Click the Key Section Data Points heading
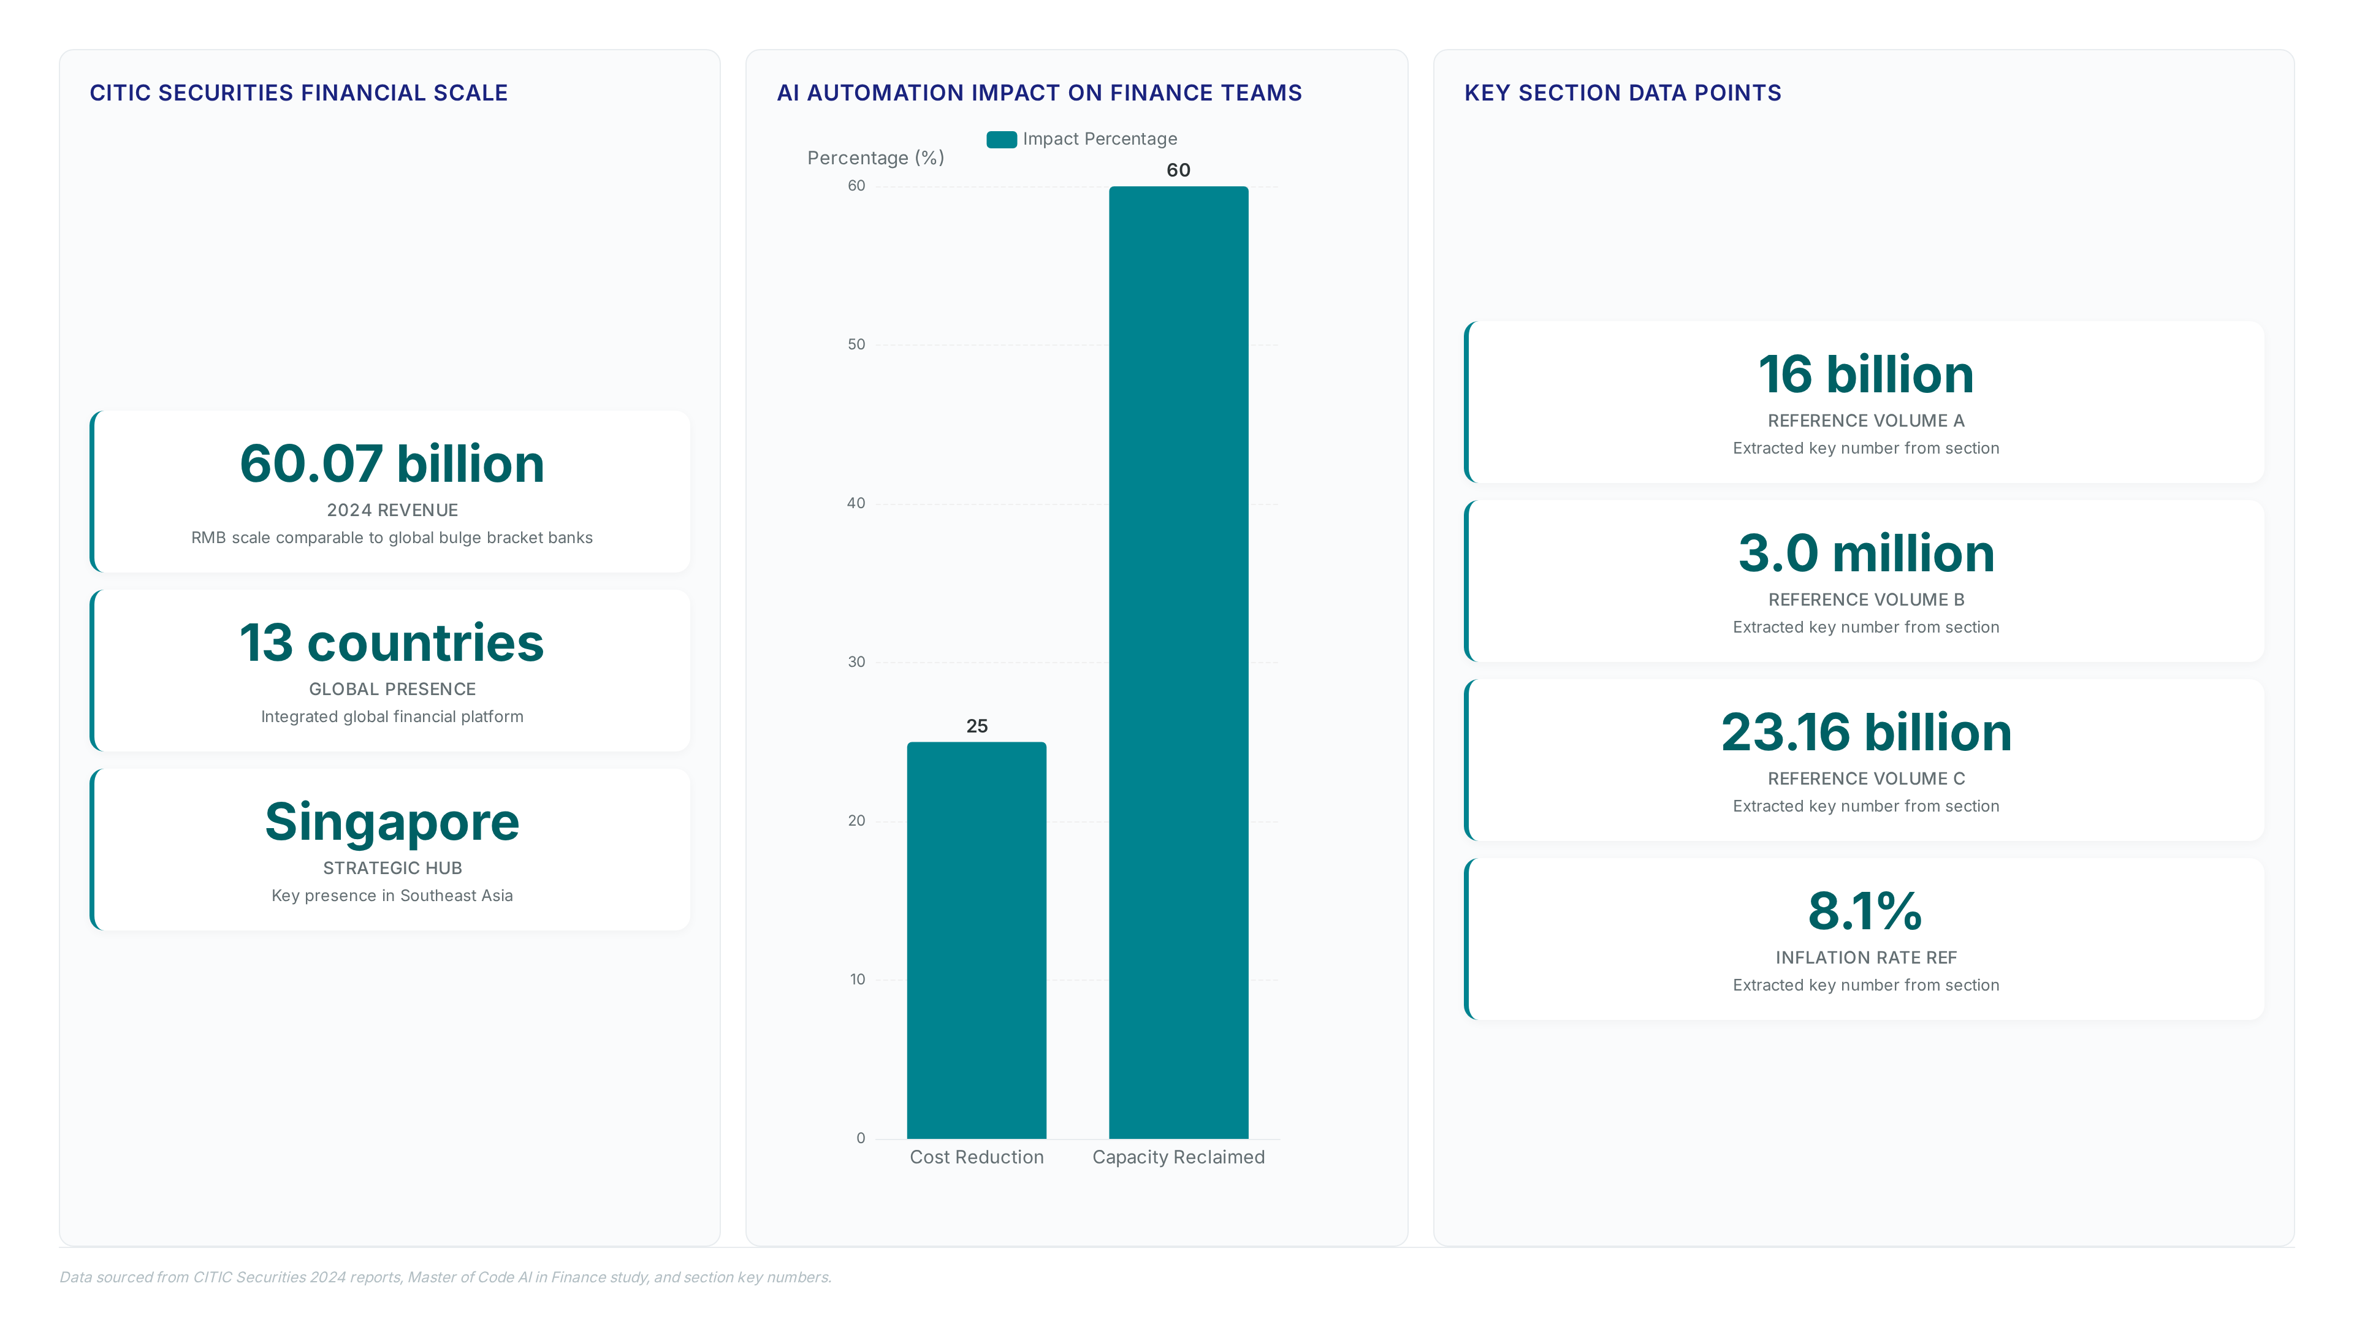Screen dimensions: 2354x1324 click(x=1623, y=93)
